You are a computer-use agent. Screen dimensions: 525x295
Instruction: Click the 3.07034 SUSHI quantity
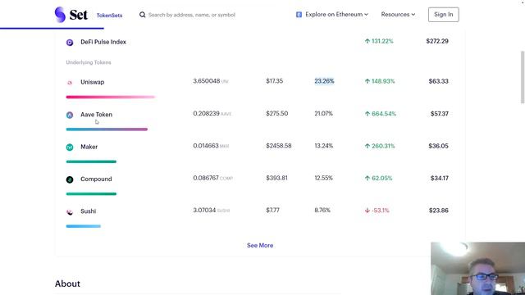(212, 210)
